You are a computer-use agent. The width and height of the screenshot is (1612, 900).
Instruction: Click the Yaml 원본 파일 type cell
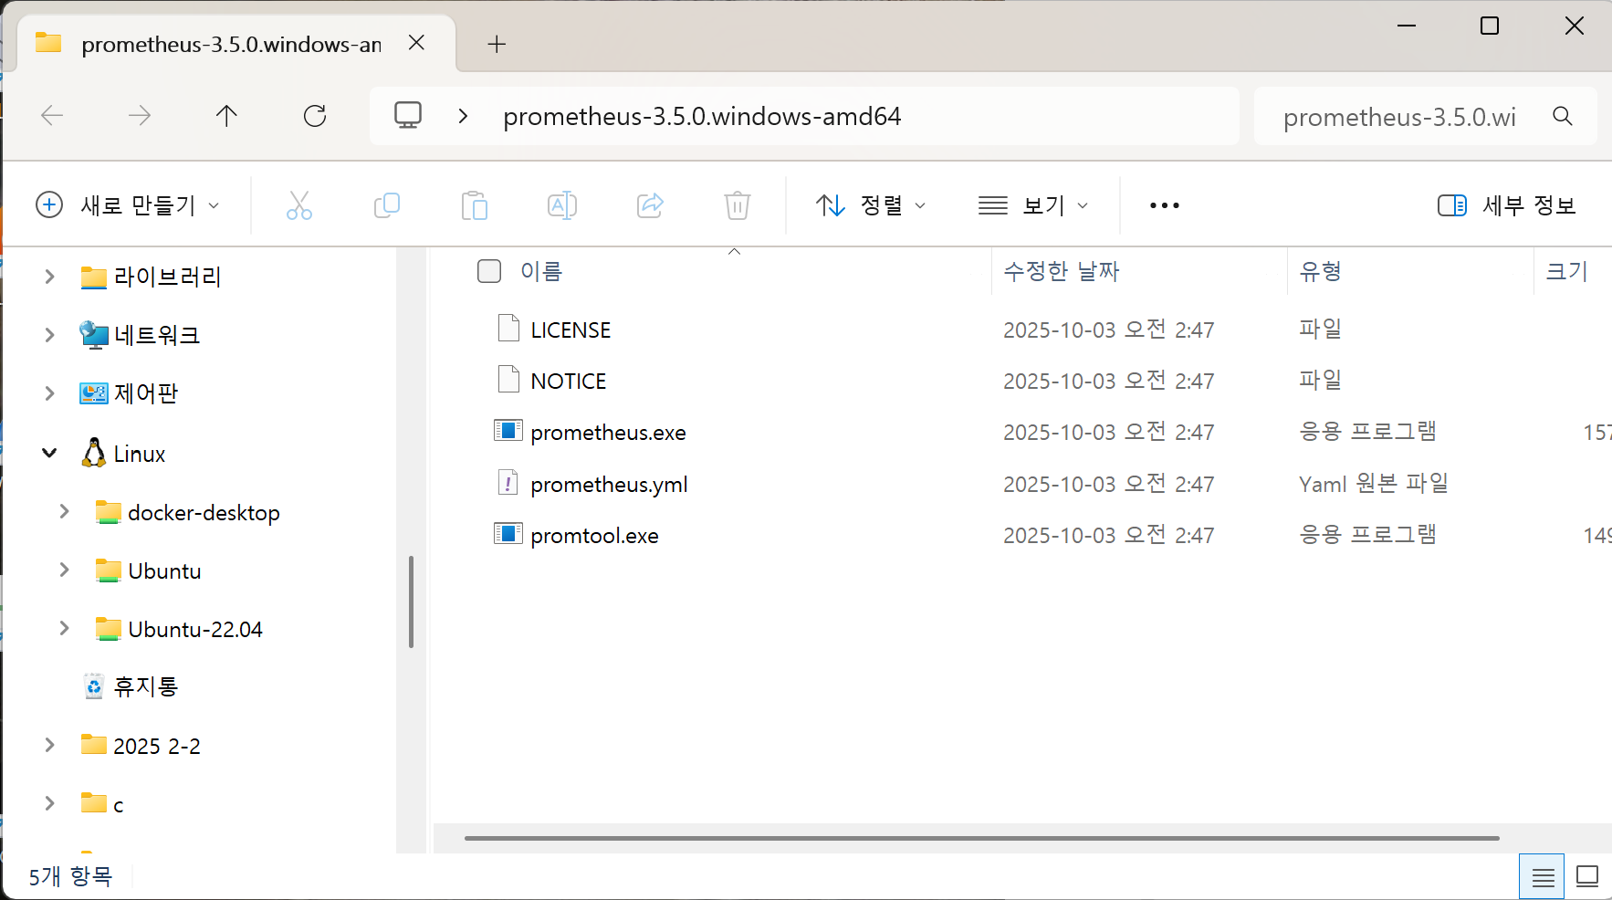(1374, 484)
